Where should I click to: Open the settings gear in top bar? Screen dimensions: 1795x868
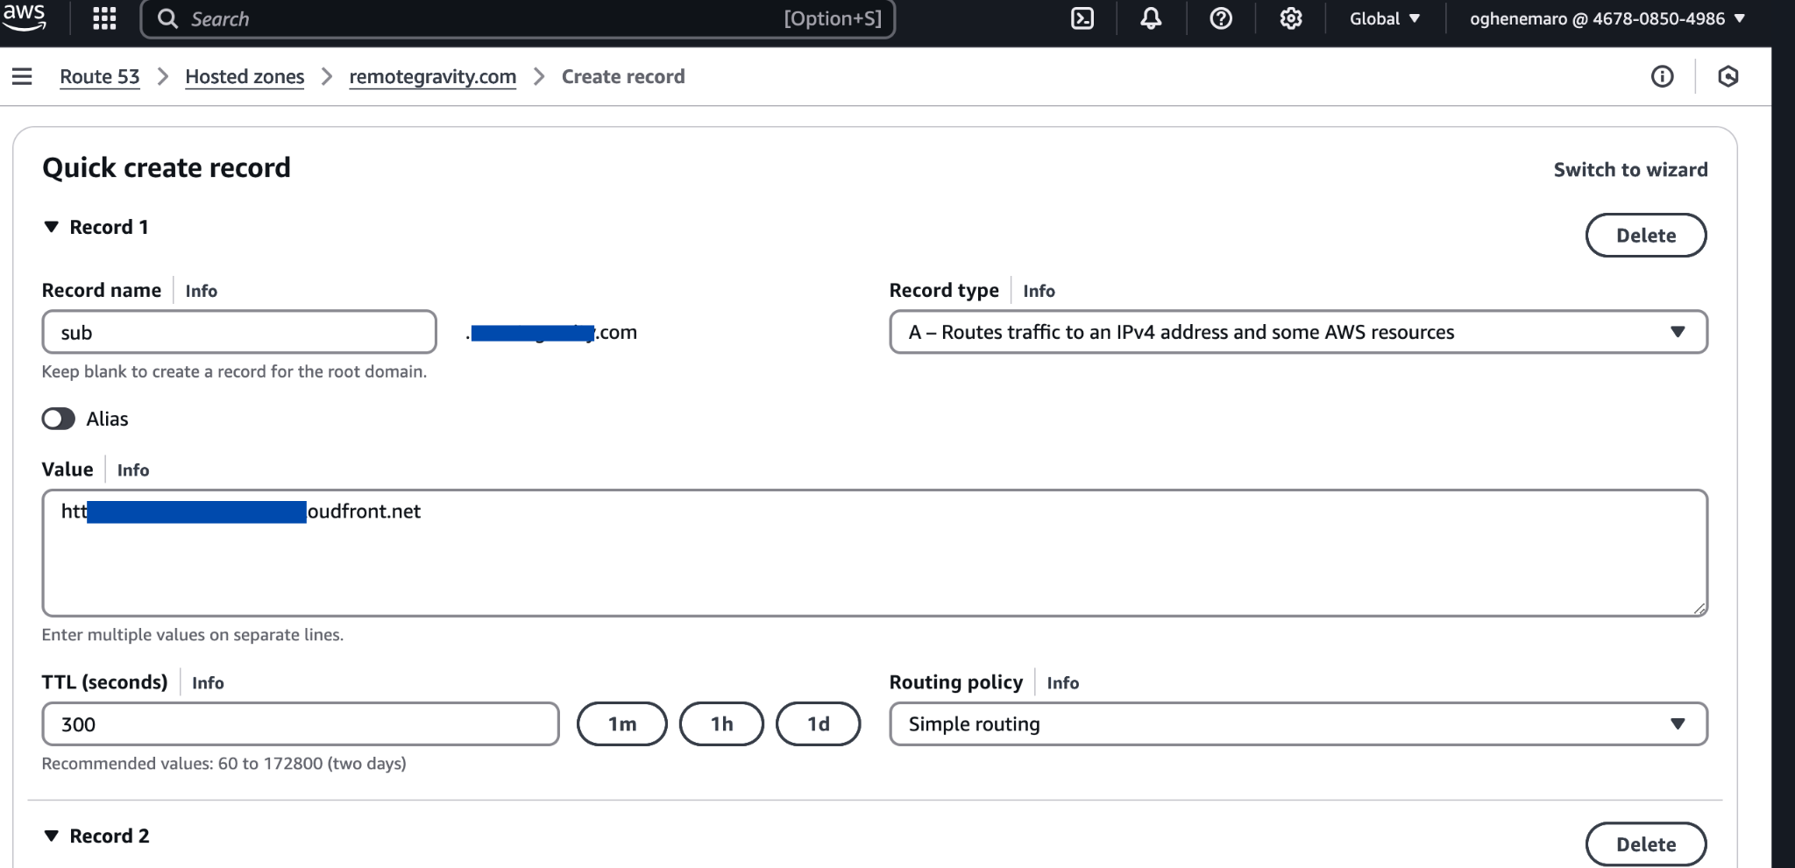pyautogui.click(x=1290, y=18)
